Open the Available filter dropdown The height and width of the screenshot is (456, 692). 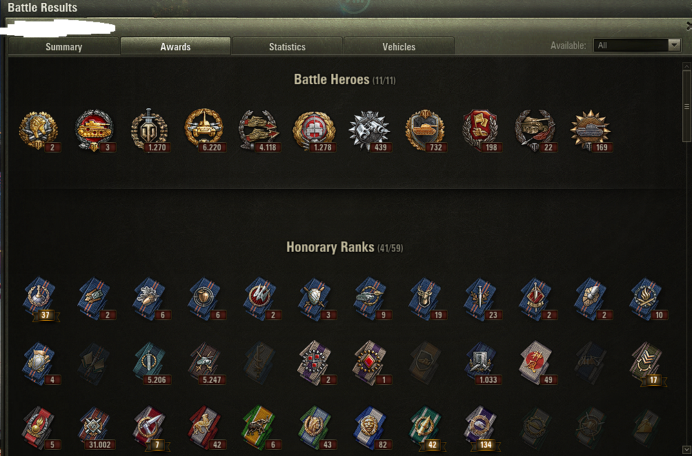point(636,45)
